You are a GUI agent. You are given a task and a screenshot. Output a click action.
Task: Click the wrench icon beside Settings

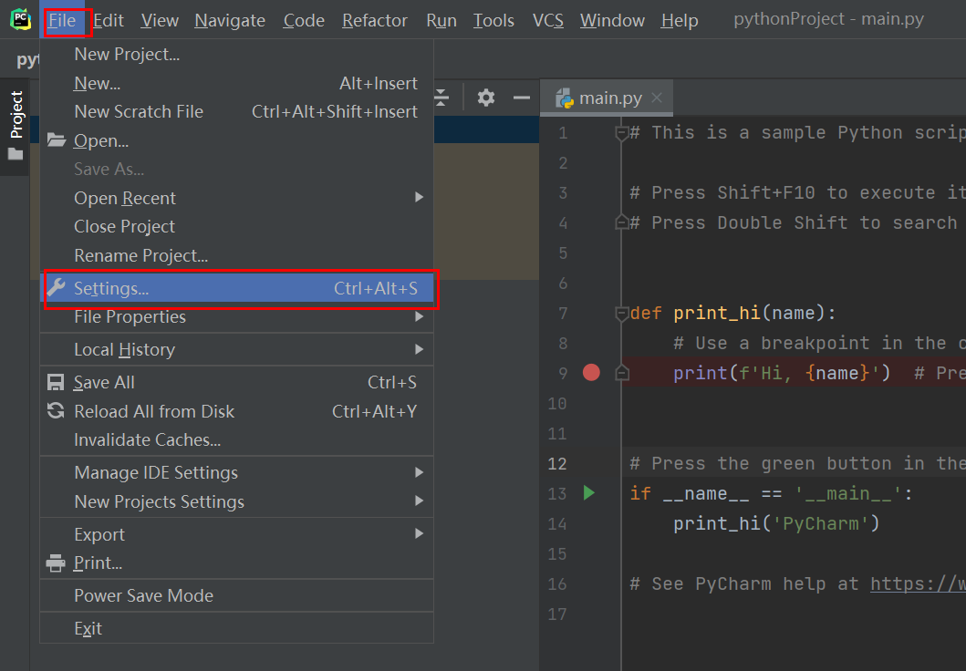[x=57, y=288]
